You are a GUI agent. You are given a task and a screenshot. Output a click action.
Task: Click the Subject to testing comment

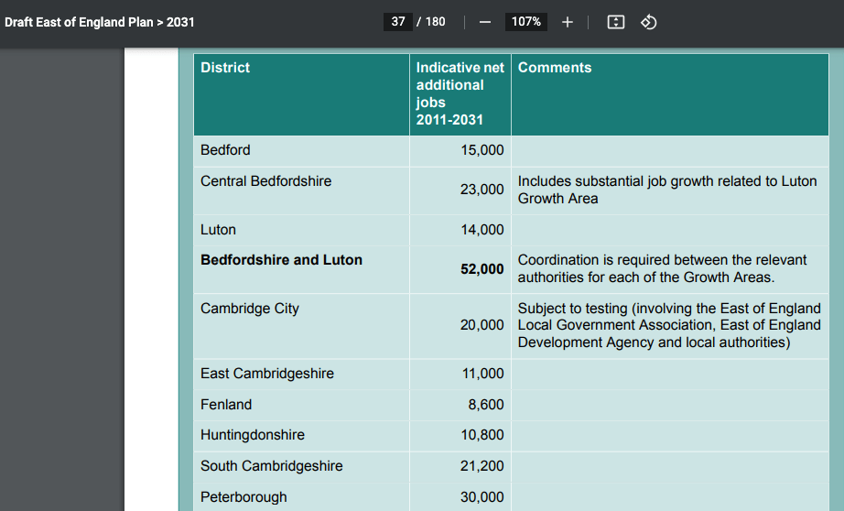[668, 325]
